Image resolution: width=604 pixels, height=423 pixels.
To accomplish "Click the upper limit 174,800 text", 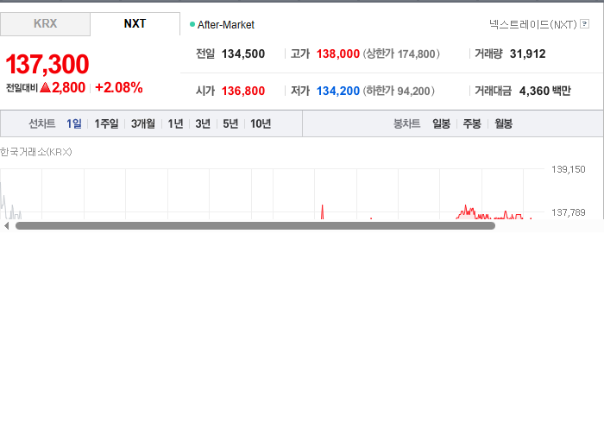I will (401, 54).
